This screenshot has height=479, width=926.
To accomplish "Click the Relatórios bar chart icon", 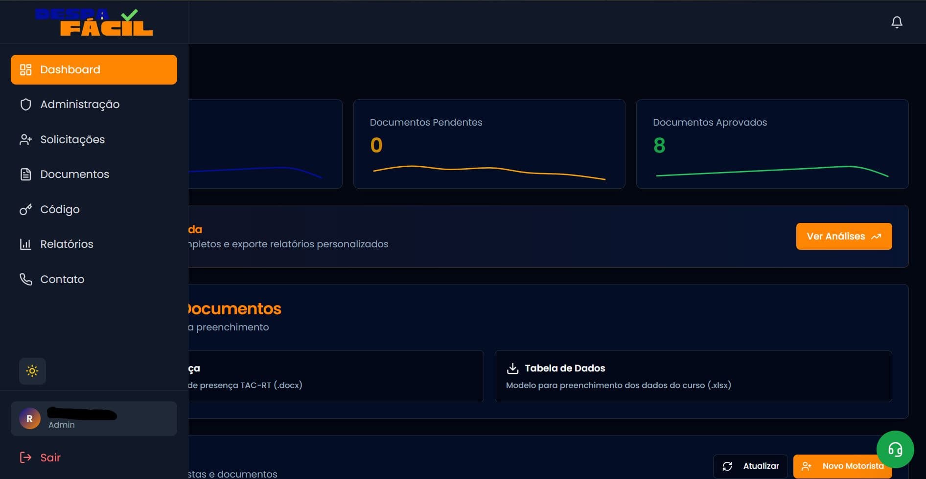I will click(x=25, y=244).
